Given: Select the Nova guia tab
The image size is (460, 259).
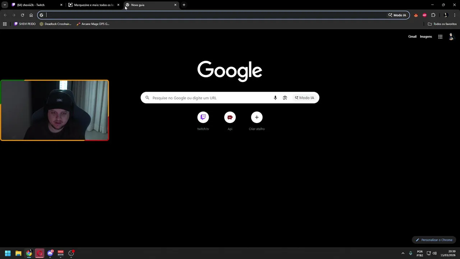Looking at the screenshot, I should click(x=150, y=5).
